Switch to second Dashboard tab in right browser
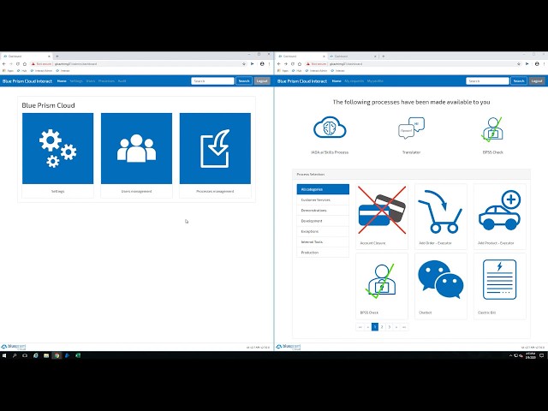Viewport: 548px width, 411px height. [354, 56]
